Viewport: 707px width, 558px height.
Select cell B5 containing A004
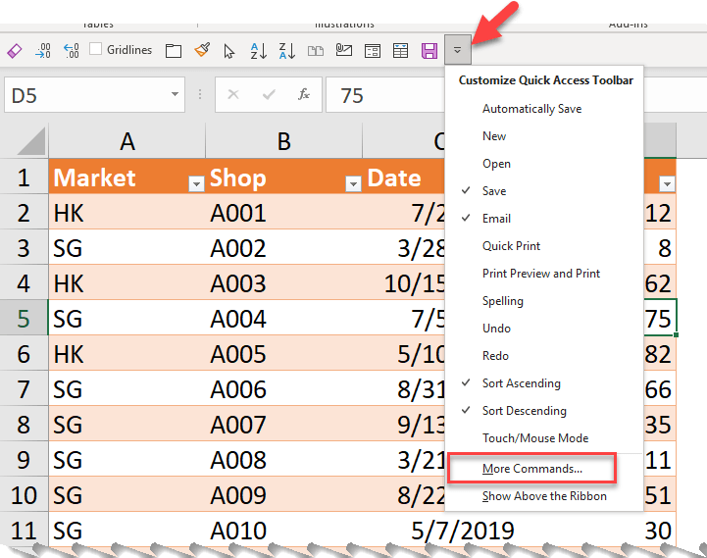coord(283,319)
